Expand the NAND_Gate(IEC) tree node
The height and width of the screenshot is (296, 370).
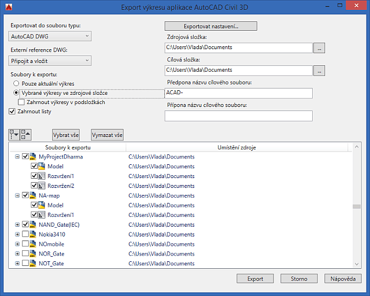click(17, 225)
